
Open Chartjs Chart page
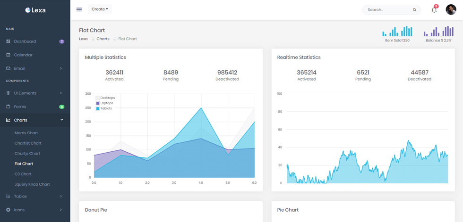coord(27,153)
